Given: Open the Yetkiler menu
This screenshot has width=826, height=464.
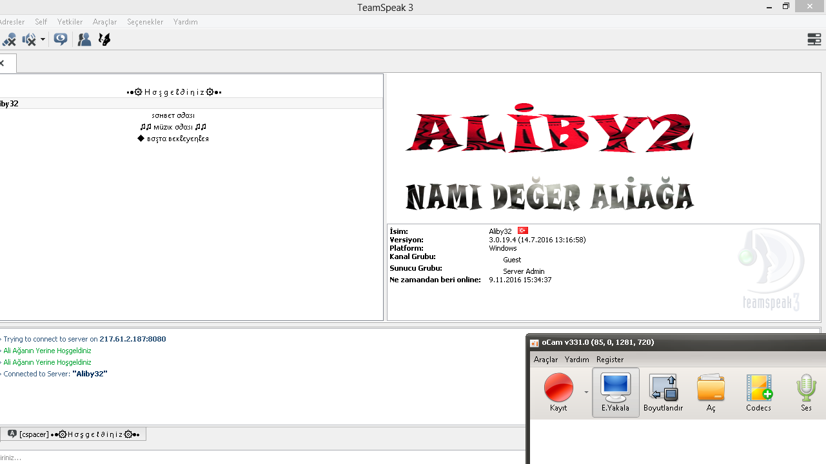Looking at the screenshot, I should click(70, 22).
